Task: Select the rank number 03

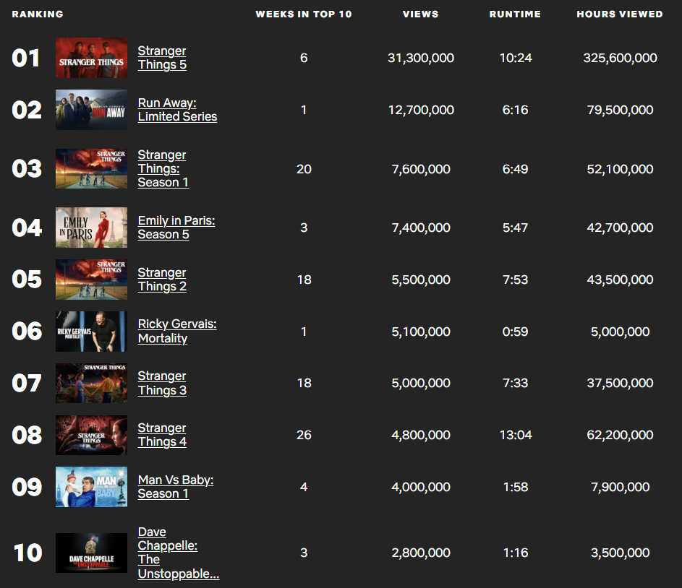Action: click(27, 168)
